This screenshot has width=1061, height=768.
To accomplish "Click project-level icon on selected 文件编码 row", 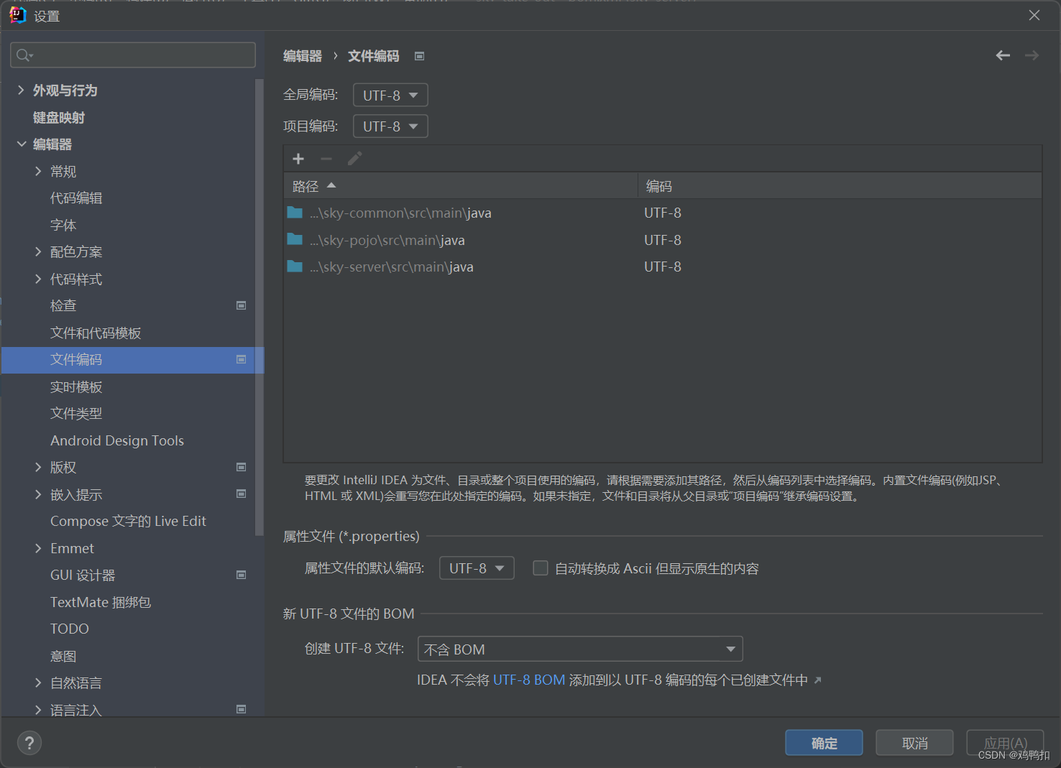I will coord(242,359).
